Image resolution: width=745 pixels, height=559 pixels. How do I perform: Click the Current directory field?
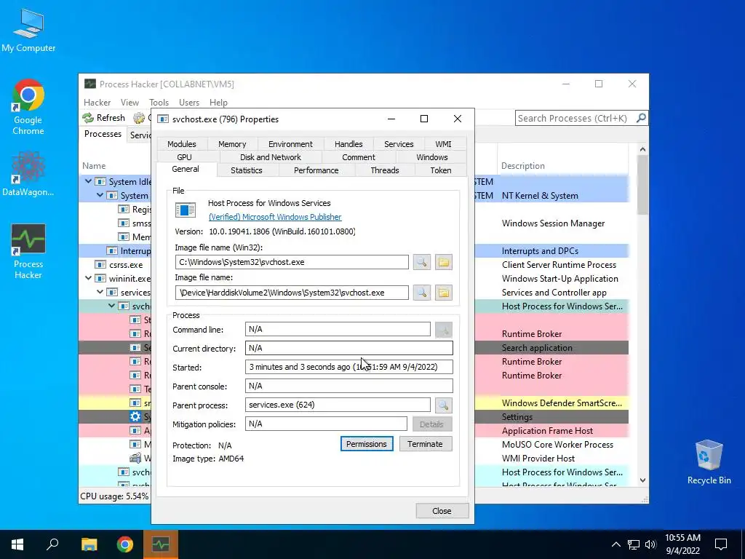coord(349,348)
